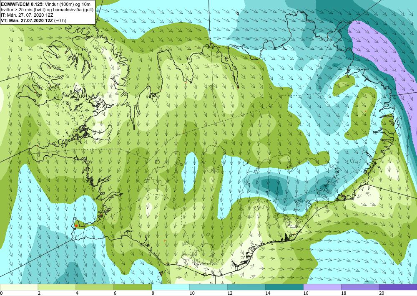
Task: Click the scale label '16'
Action: (306, 293)
